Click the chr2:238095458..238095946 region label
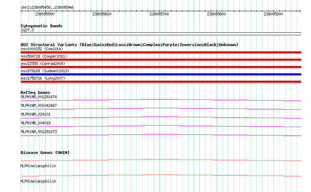311x192 pixels. click(x=47, y=7)
